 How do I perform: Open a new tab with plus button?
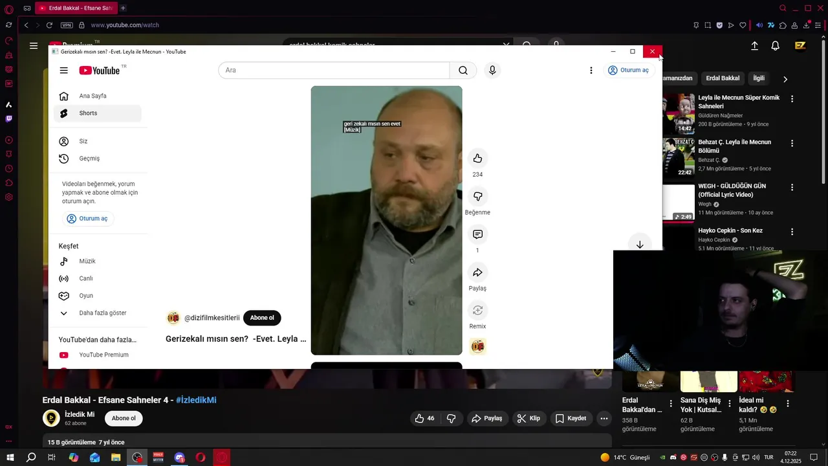click(123, 8)
